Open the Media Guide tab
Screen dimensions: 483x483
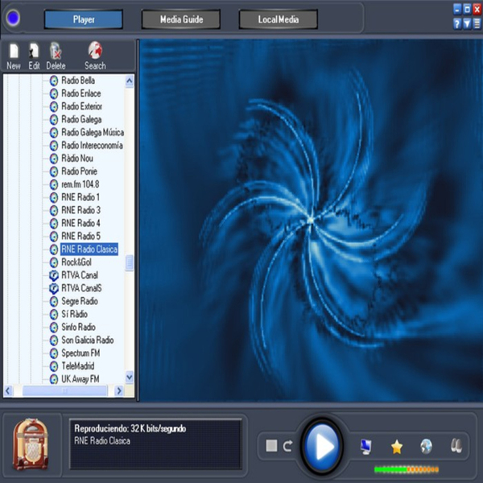[x=181, y=19]
